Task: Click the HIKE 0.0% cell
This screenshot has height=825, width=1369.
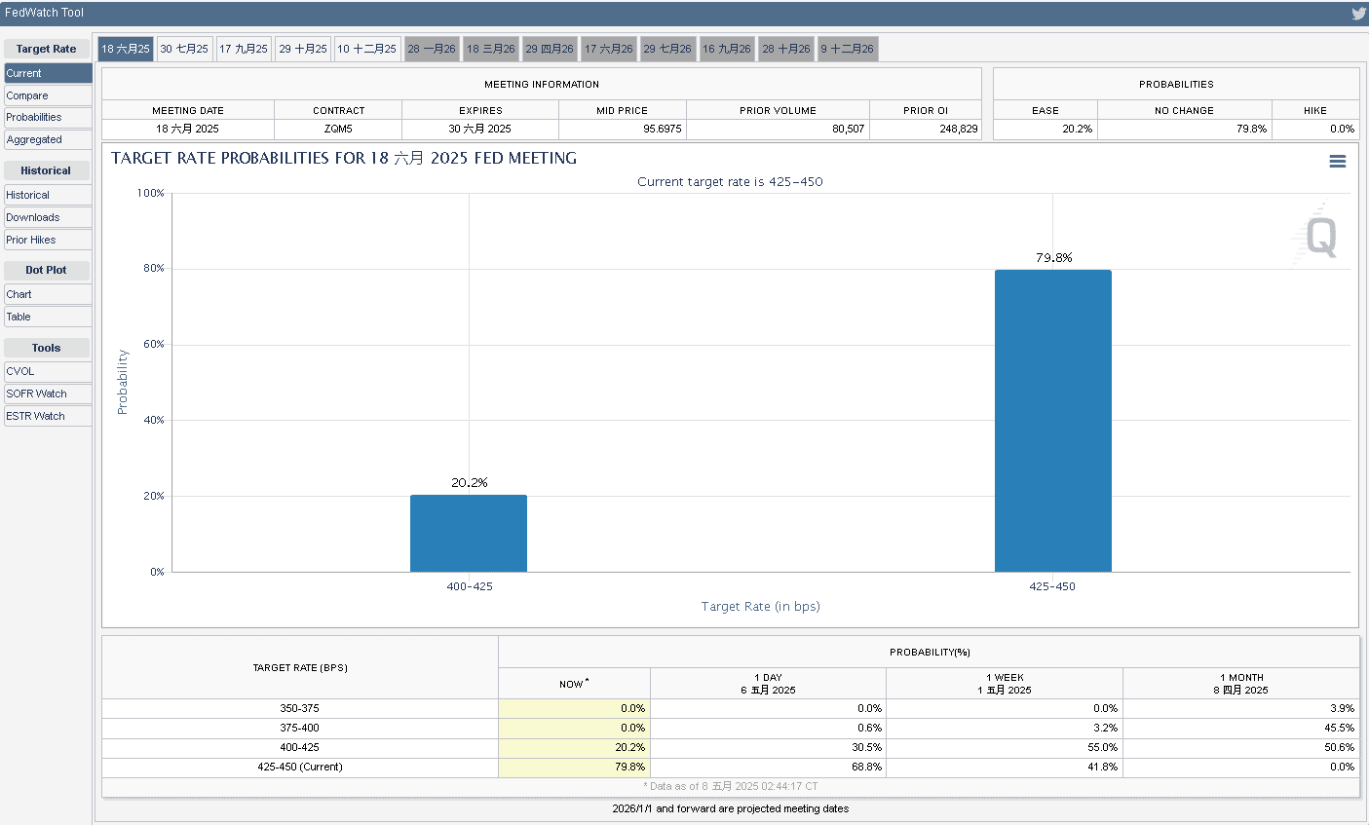Action: point(1315,129)
